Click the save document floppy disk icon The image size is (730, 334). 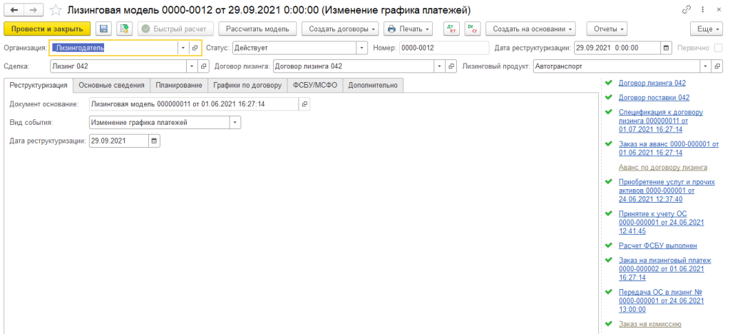pyautogui.click(x=104, y=29)
